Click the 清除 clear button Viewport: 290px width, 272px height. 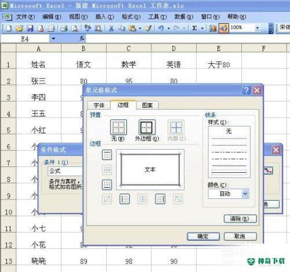(x=240, y=219)
